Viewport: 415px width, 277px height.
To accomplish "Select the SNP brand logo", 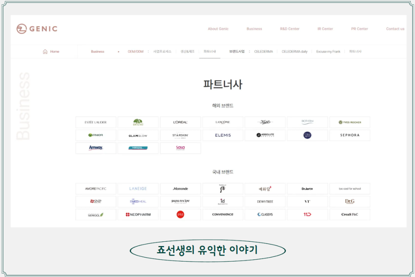I will tap(96, 201).
